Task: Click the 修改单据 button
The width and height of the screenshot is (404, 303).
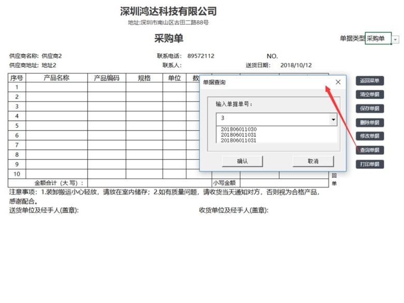Action: click(370, 136)
